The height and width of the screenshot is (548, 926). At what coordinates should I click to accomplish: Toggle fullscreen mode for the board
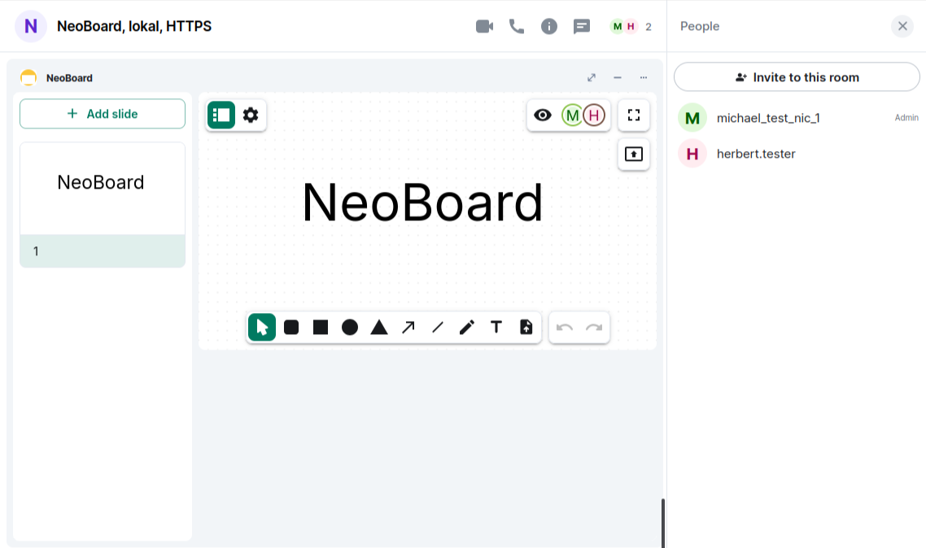tap(634, 115)
